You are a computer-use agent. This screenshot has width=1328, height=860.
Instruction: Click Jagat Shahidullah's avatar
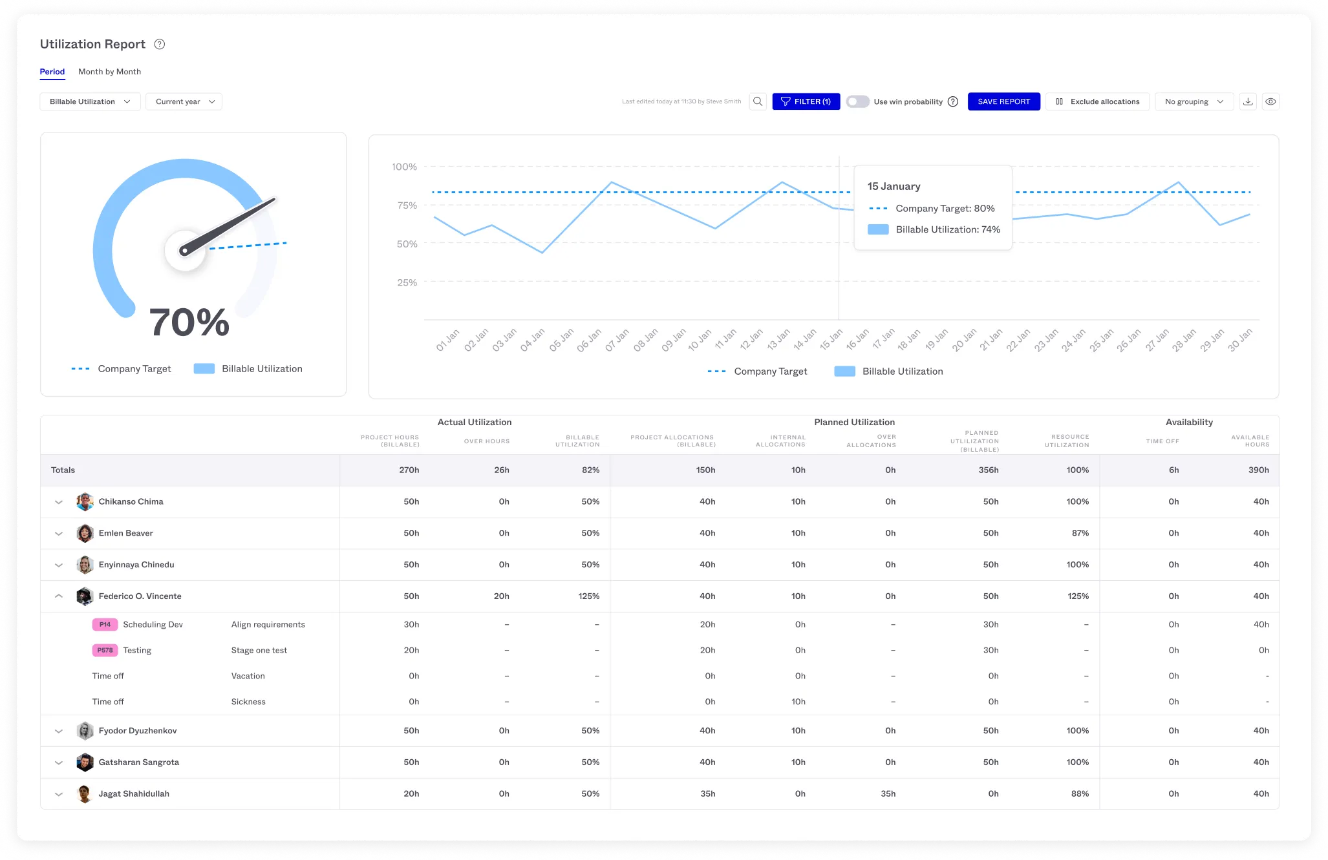coord(85,793)
